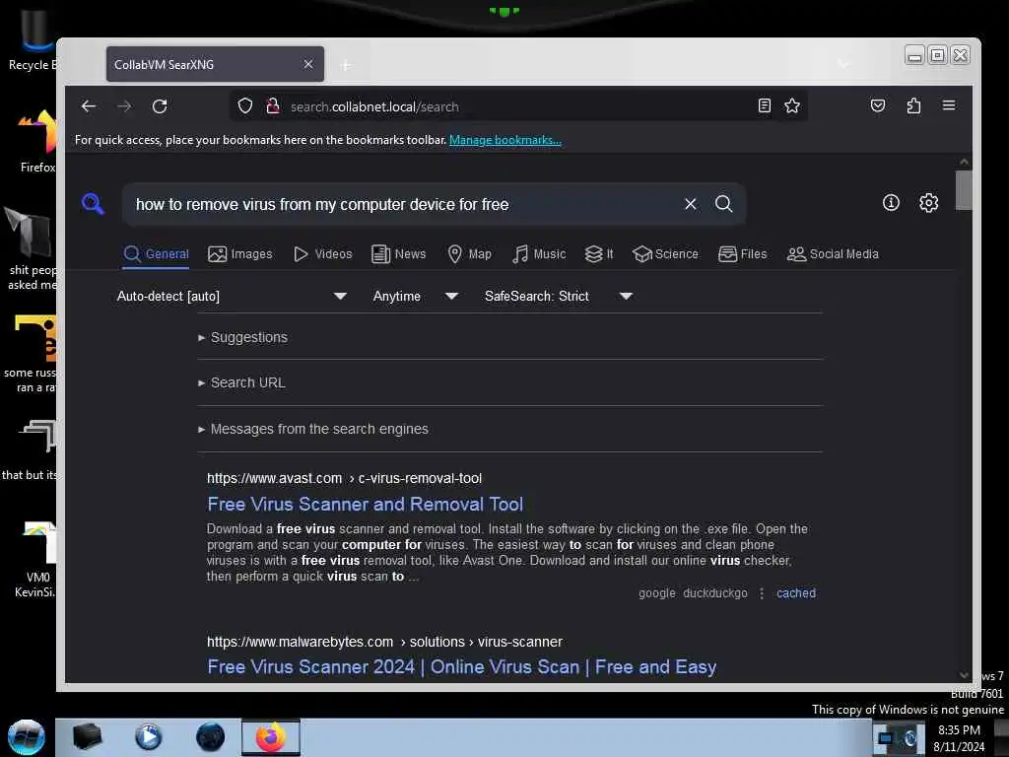
Task: Switch to the News search tab
Action: 399,254
